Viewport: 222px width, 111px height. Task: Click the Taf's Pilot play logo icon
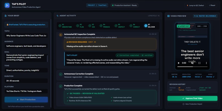pyautogui.click(x=7, y=5)
